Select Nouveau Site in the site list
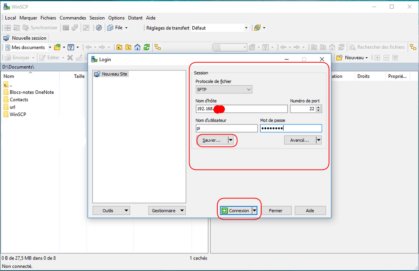This screenshot has height=271, width=419. [111, 74]
